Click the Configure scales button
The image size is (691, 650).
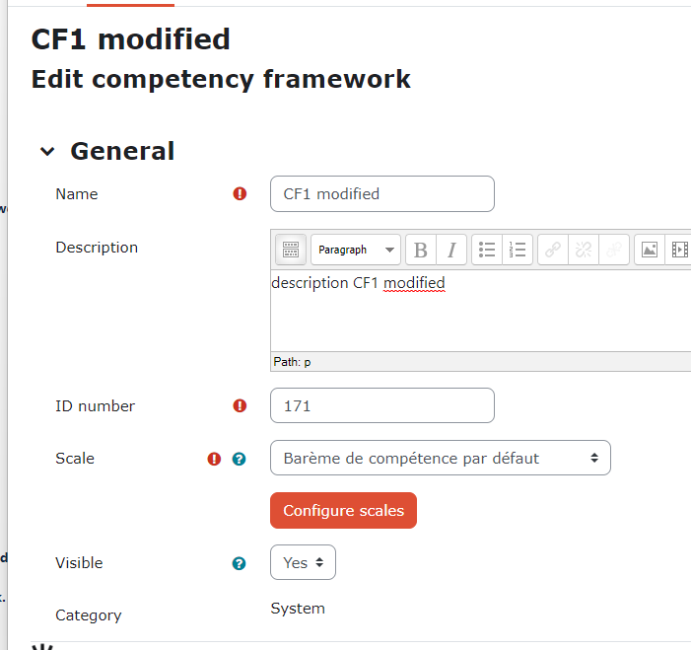[343, 511]
